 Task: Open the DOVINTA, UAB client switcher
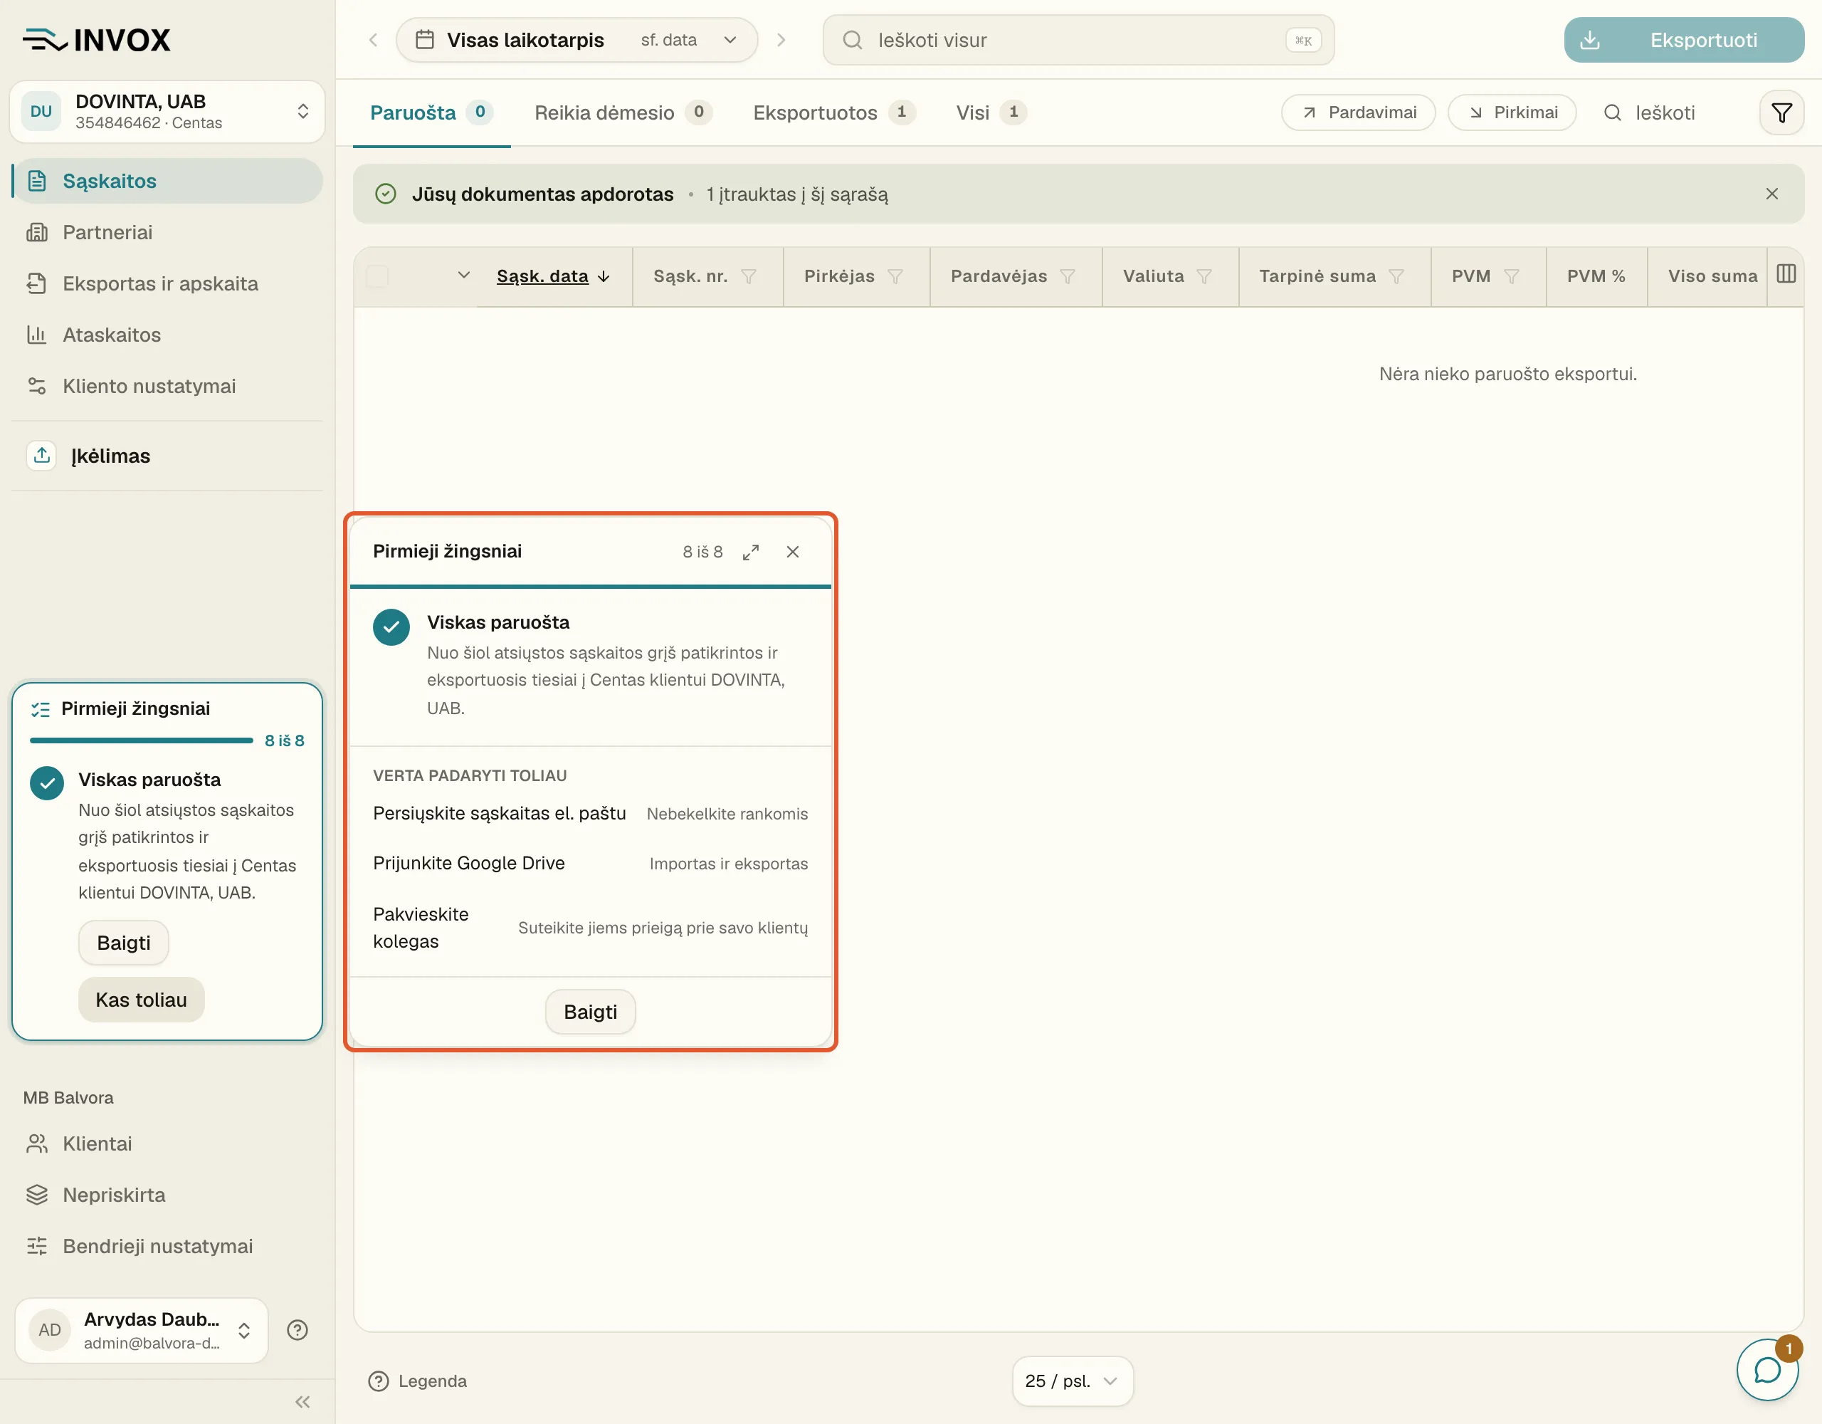167,112
